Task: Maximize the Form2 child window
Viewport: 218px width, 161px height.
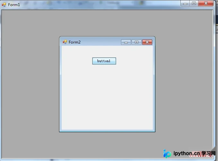Action: coord(136,42)
